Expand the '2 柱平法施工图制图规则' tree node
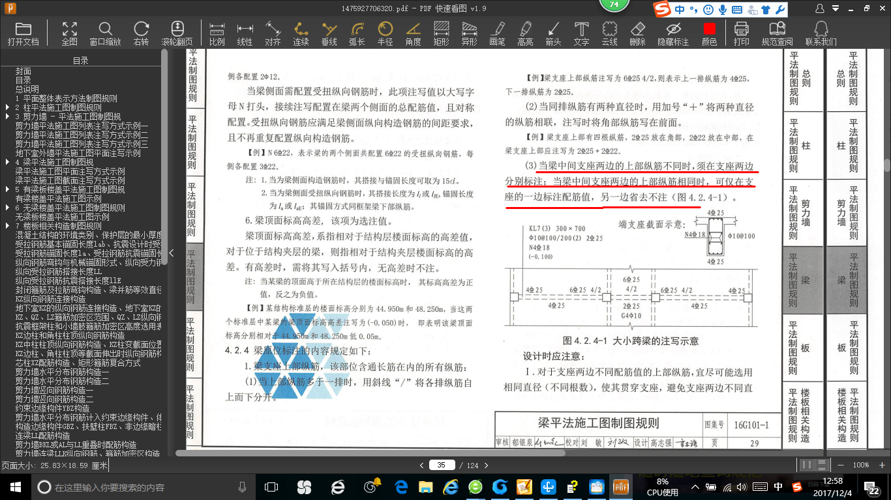891x500 pixels. click(x=8, y=107)
